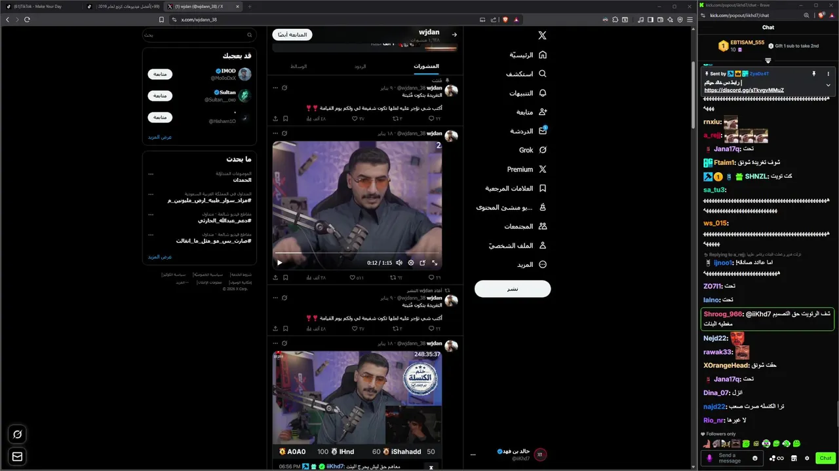Click the green Chat send button
Image resolution: width=839 pixels, height=471 pixels.
point(825,458)
